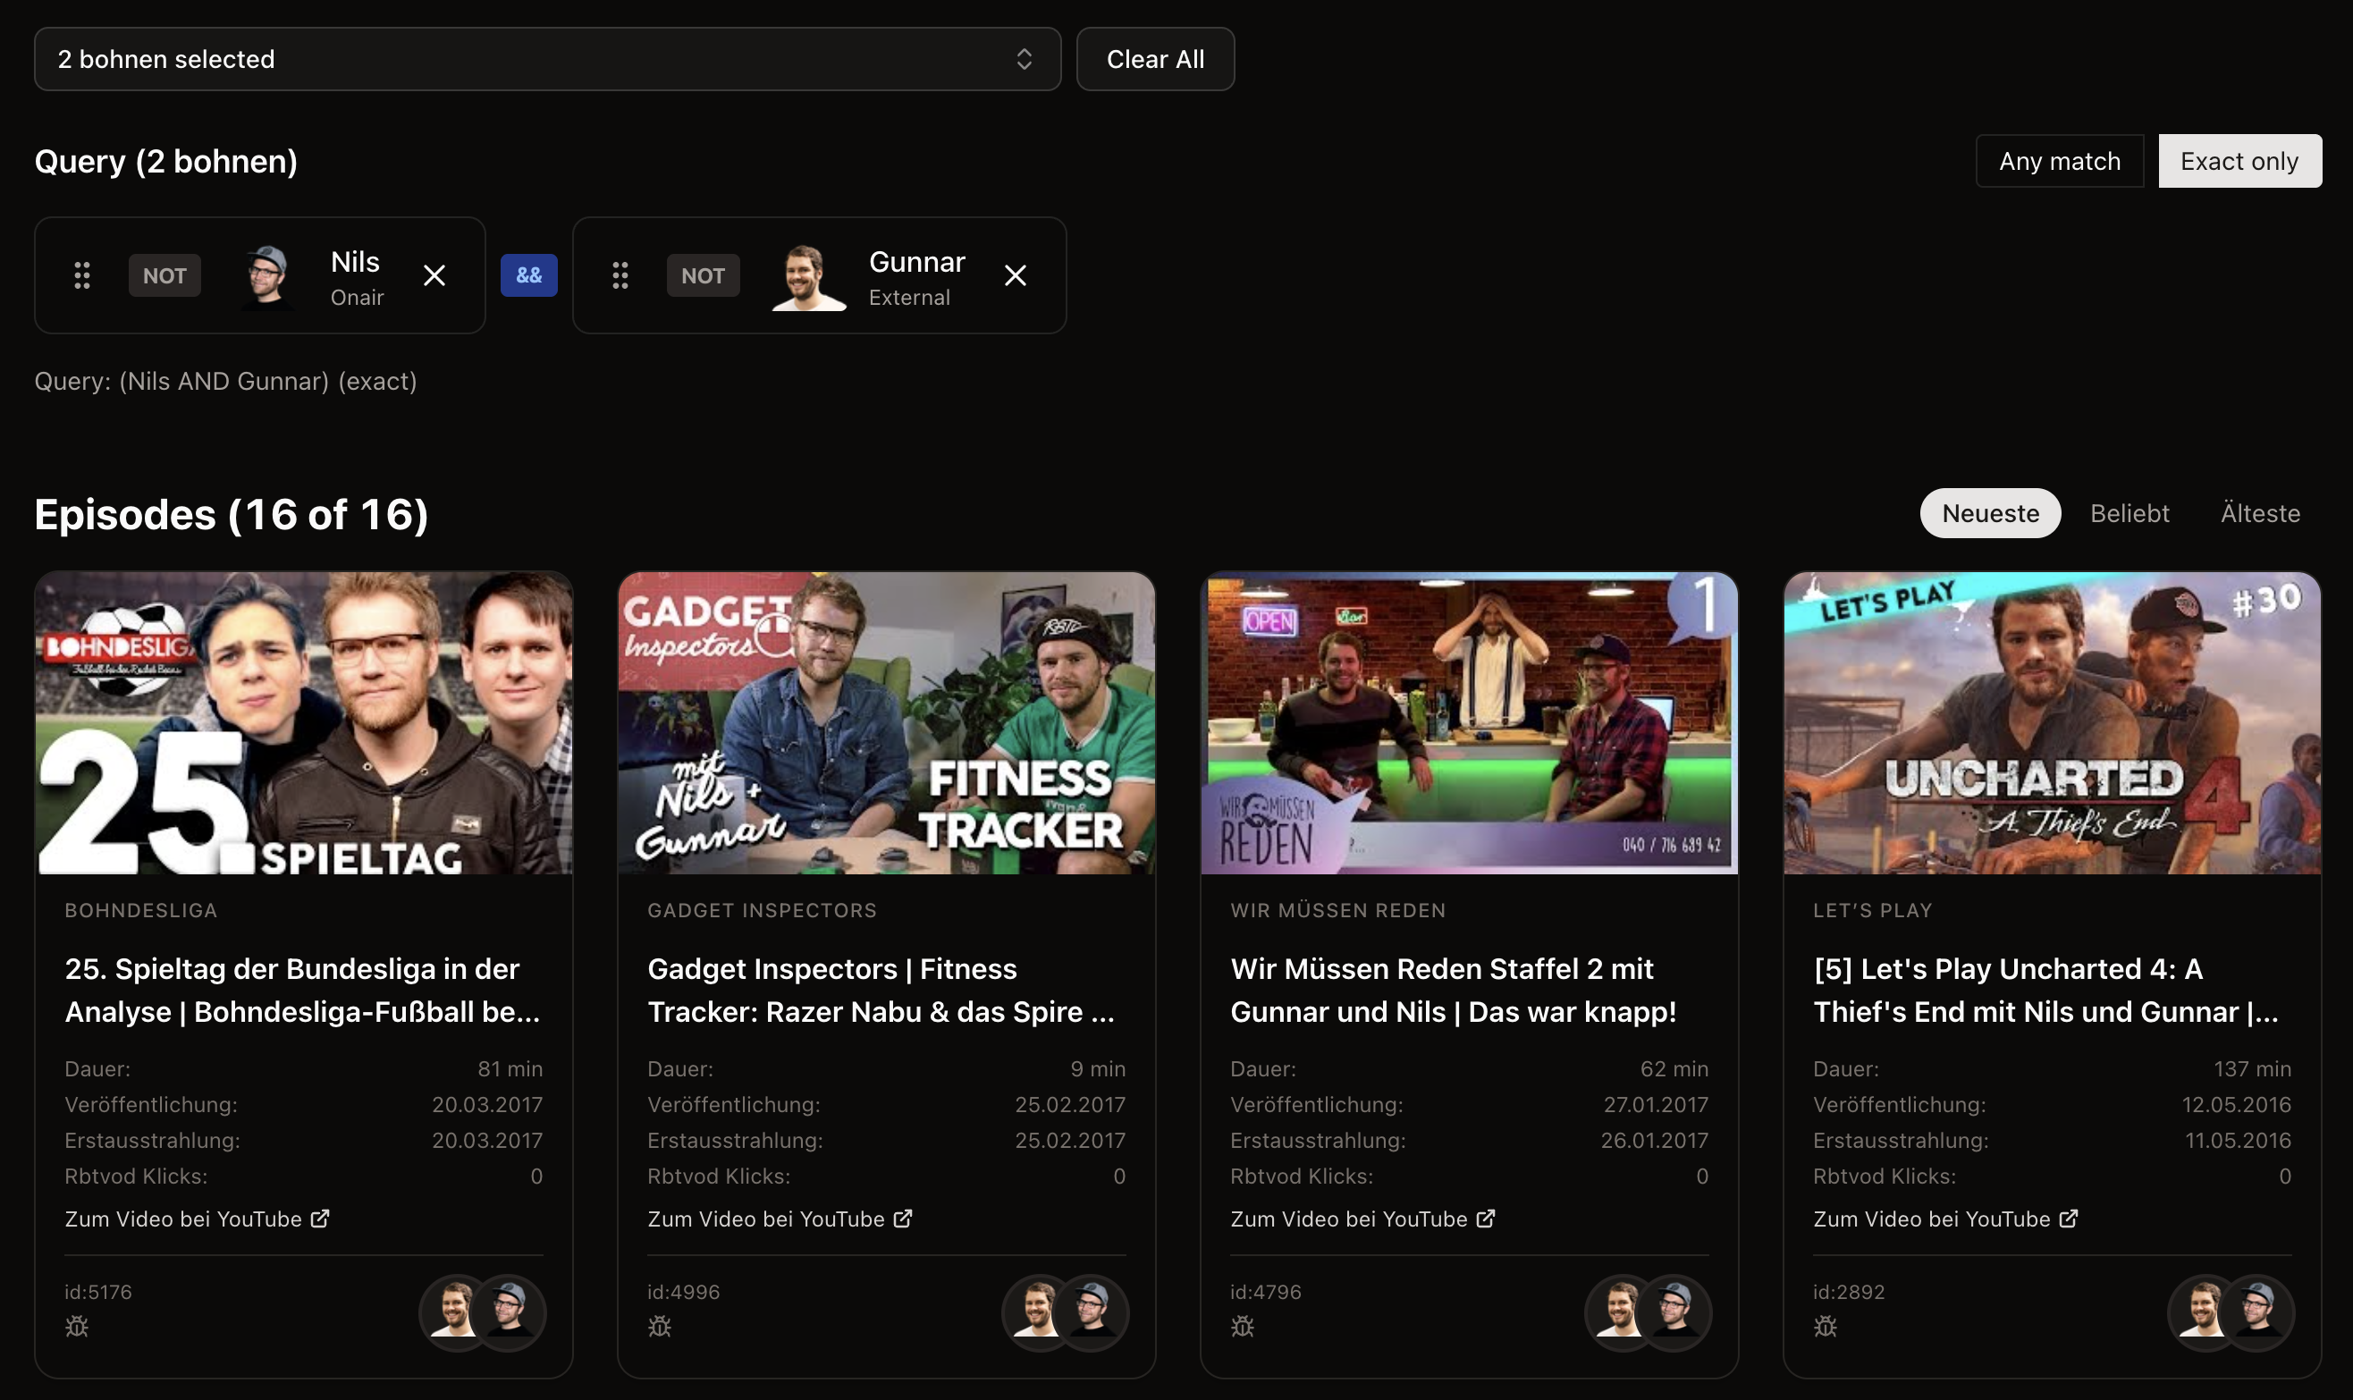The image size is (2353, 1400).
Task: Select the Neueste sort option
Action: (x=1989, y=513)
